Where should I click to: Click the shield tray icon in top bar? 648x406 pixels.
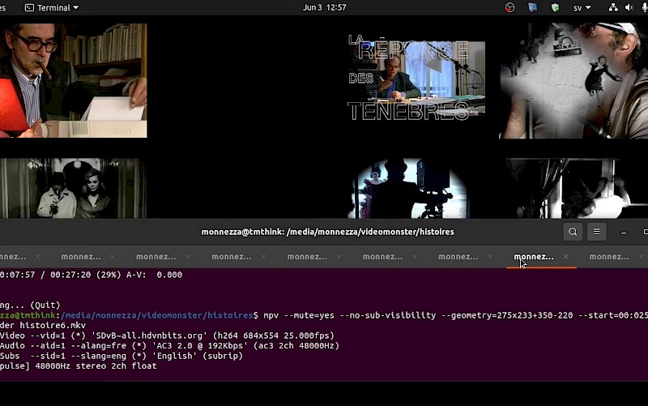tap(555, 7)
